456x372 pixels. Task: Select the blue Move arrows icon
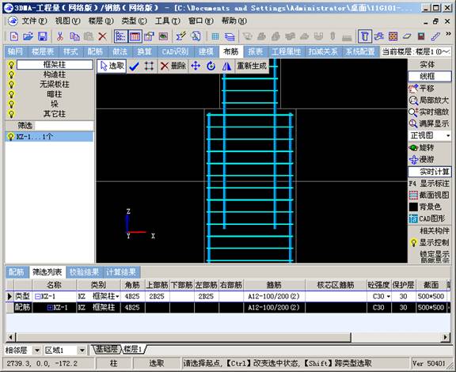[196, 66]
